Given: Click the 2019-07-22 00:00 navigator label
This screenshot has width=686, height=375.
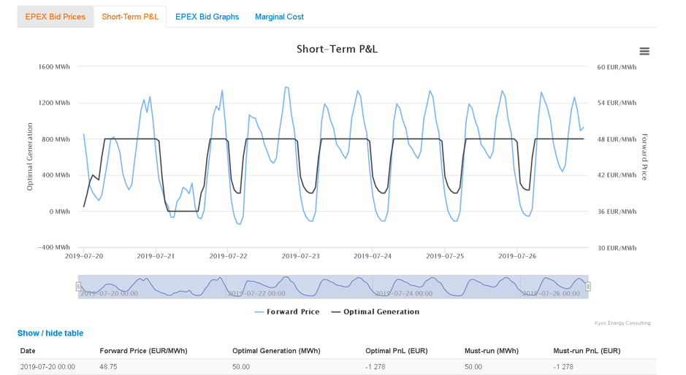Looking at the screenshot, I should click(256, 294).
